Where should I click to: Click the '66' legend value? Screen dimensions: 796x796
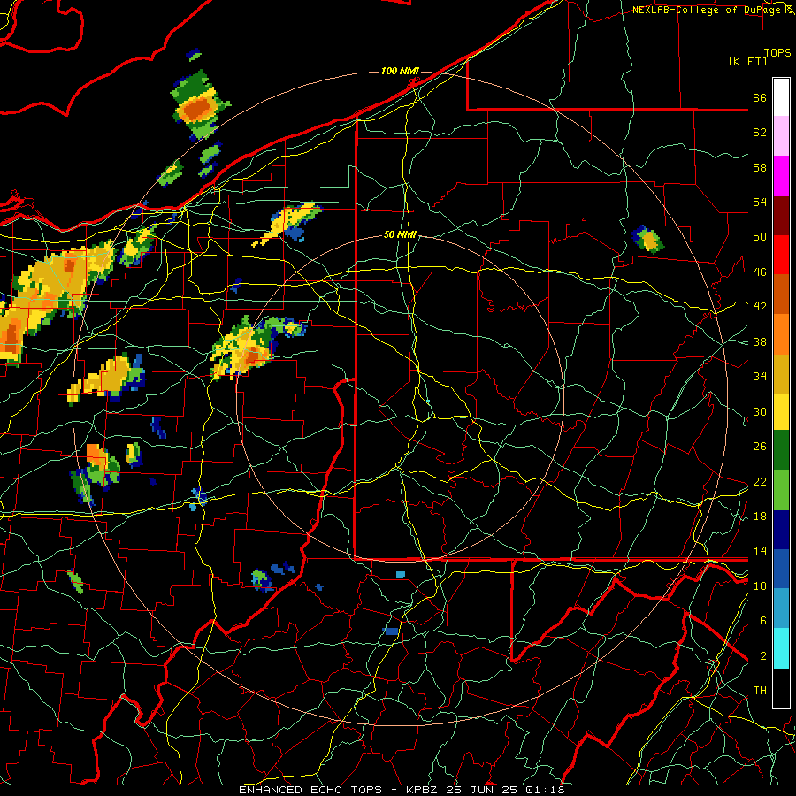click(x=760, y=98)
